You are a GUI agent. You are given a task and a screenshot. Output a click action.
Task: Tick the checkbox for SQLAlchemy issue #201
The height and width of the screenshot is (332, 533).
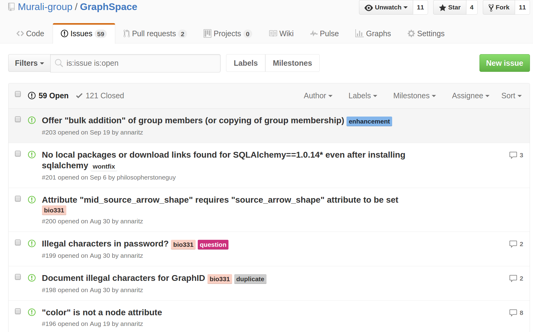tap(18, 154)
